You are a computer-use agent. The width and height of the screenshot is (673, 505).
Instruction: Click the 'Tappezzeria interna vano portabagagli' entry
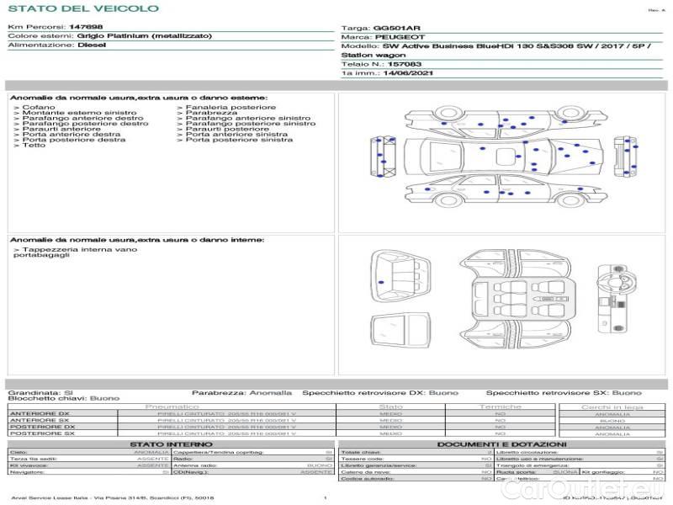click(x=75, y=252)
